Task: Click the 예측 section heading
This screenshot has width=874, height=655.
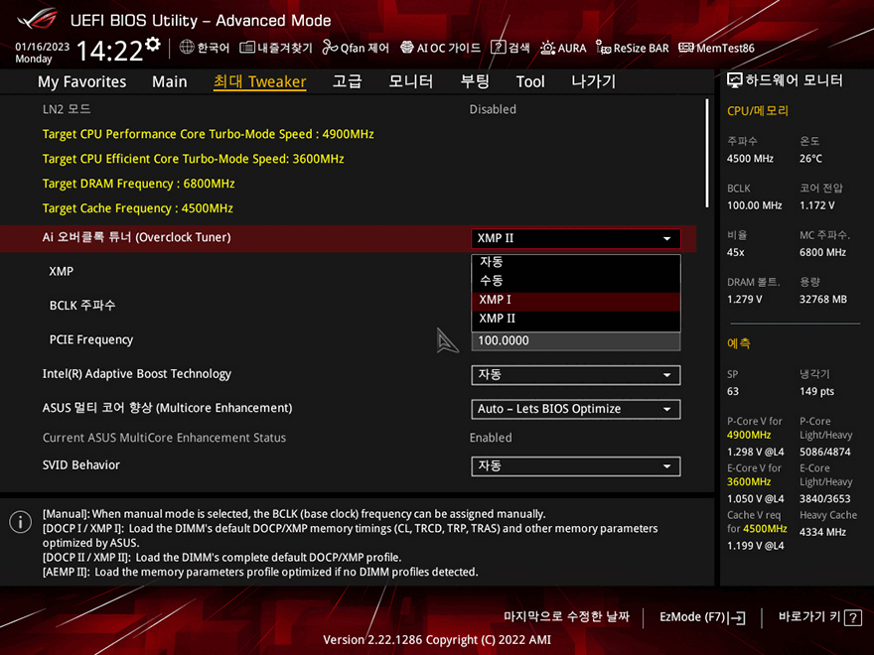Action: click(x=739, y=343)
